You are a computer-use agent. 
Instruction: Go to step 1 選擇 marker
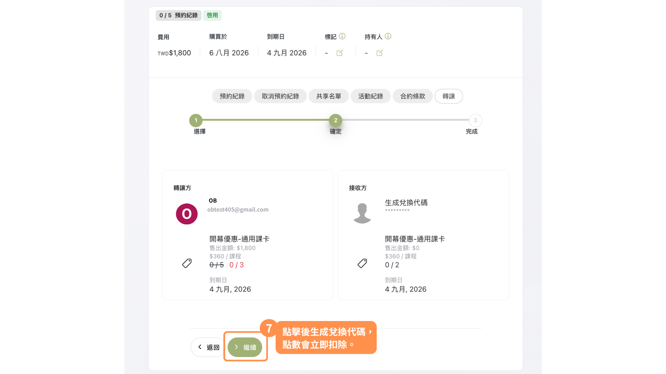(196, 120)
